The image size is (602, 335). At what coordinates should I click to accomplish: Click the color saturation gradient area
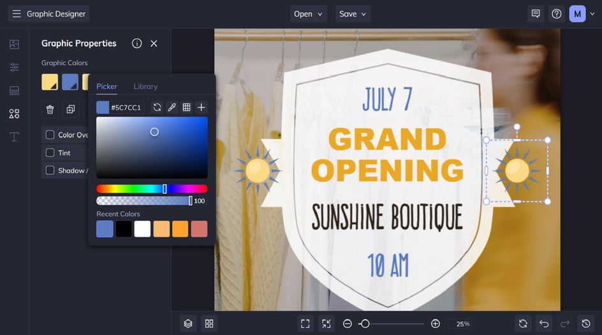tap(152, 147)
